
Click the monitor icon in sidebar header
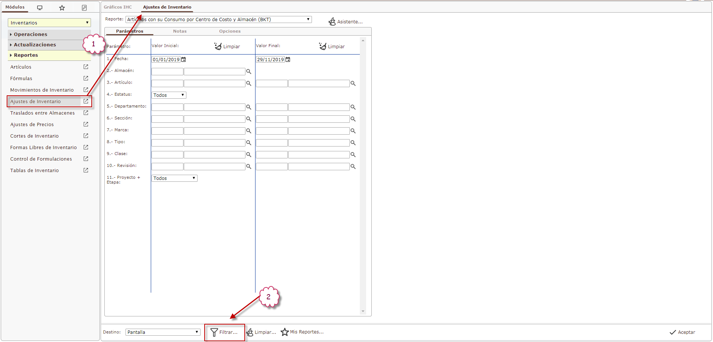point(40,8)
